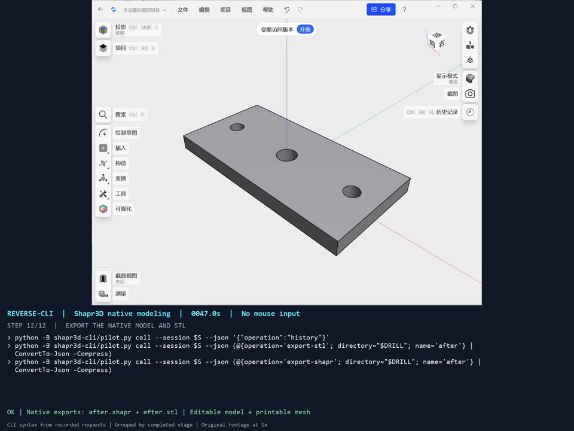The height and width of the screenshot is (431, 574).
Task: Expand the 变换 transform tool icon
Action: tap(103, 178)
